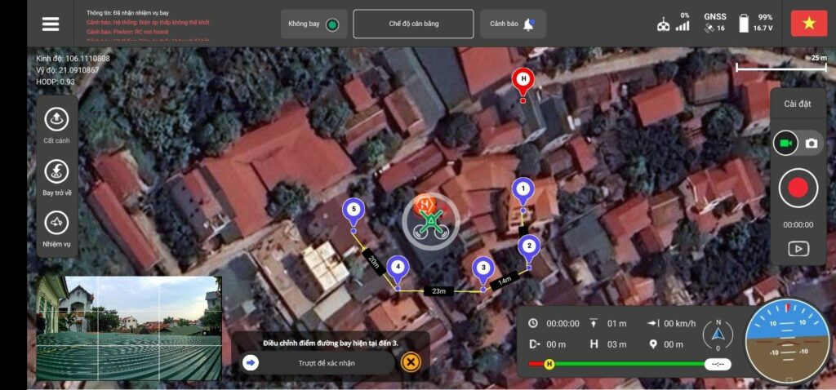Viewport: 836px width, 390px height.
Task: Select the Vietnam flag language button
Action: pos(809,24)
